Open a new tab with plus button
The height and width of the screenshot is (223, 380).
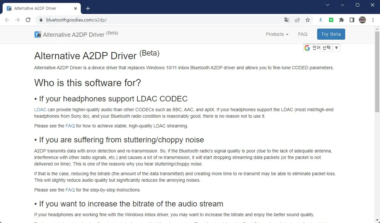pyautogui.click(x=88, y=8)
